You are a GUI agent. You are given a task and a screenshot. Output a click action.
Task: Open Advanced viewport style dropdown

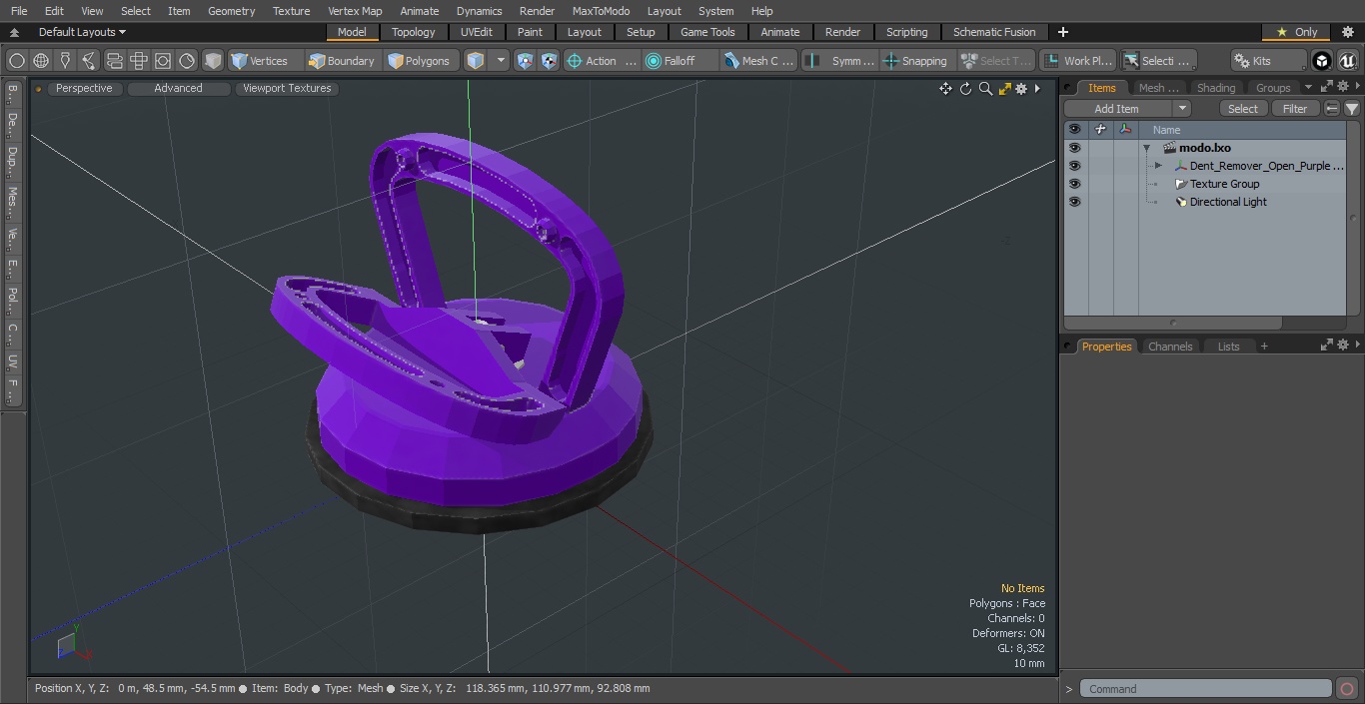click(178, 89)
